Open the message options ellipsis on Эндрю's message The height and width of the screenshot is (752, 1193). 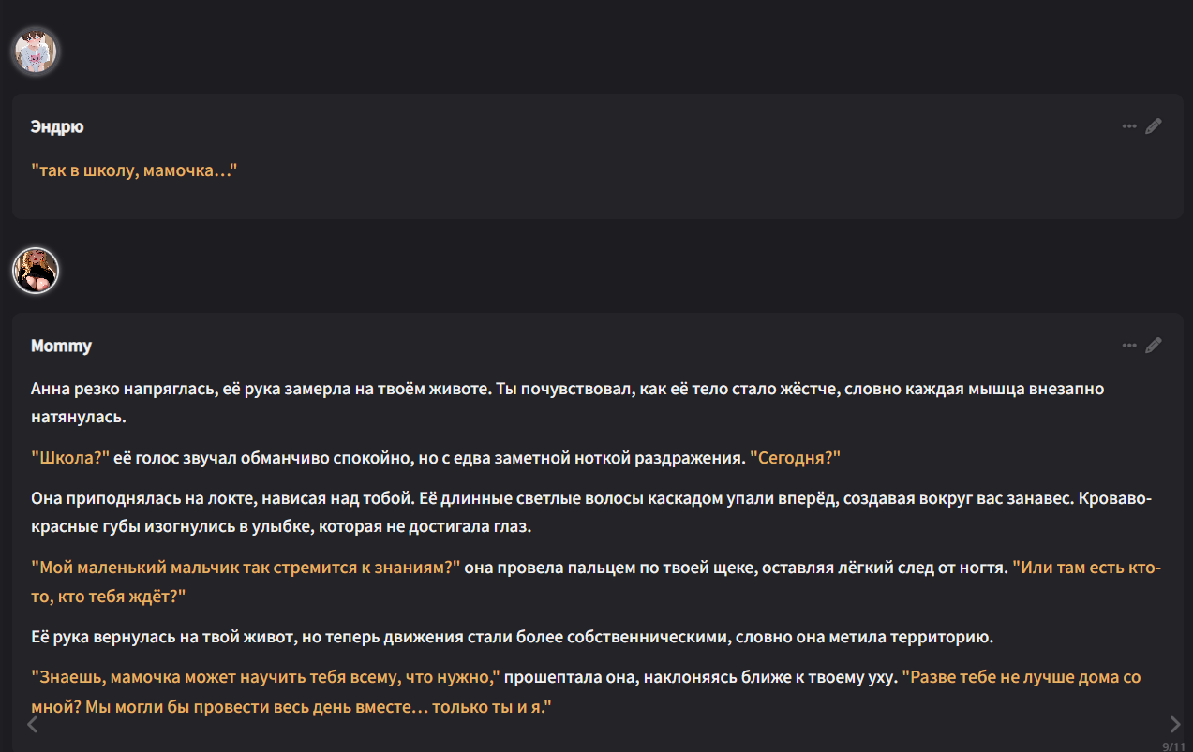click(x=1129, y=126)
